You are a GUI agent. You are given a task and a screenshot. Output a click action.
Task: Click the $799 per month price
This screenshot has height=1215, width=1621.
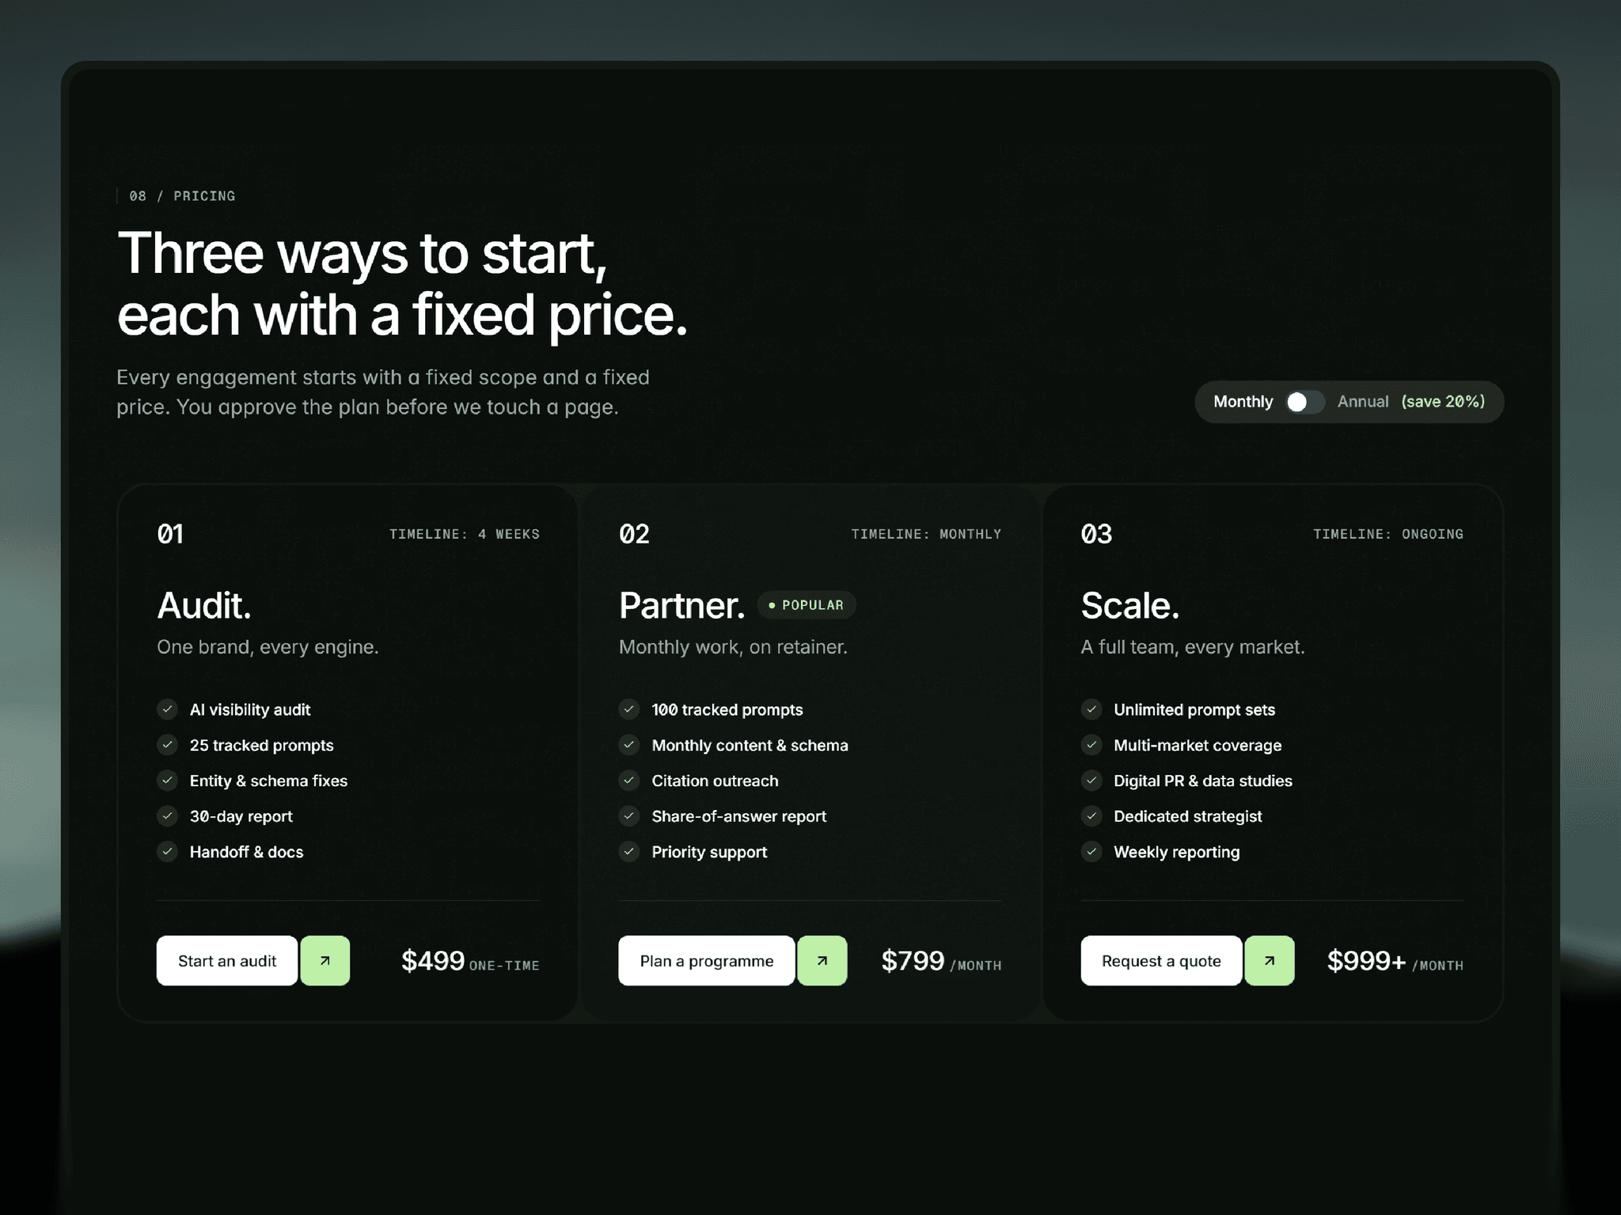[x=941, y=961]
